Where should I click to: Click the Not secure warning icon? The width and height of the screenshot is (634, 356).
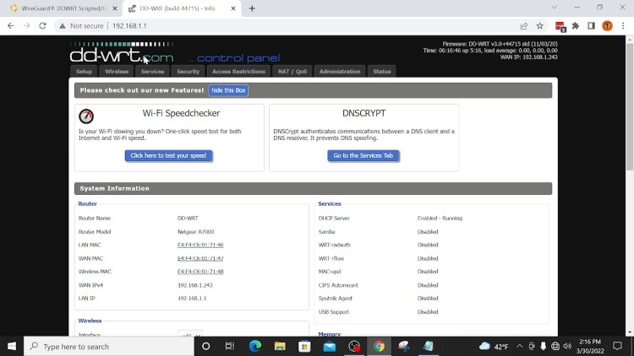pyautogui.click(x=63, y=26)
